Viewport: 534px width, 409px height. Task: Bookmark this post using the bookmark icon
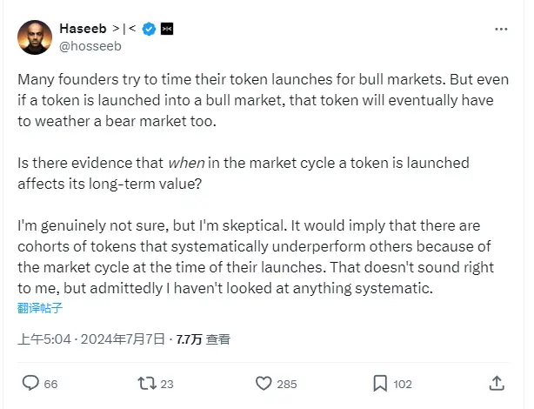click(x=380, y=383)
